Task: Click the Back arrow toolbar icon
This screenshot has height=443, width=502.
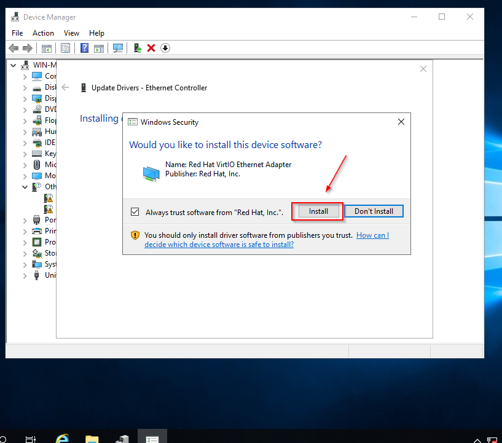Action: coord(14,49)
